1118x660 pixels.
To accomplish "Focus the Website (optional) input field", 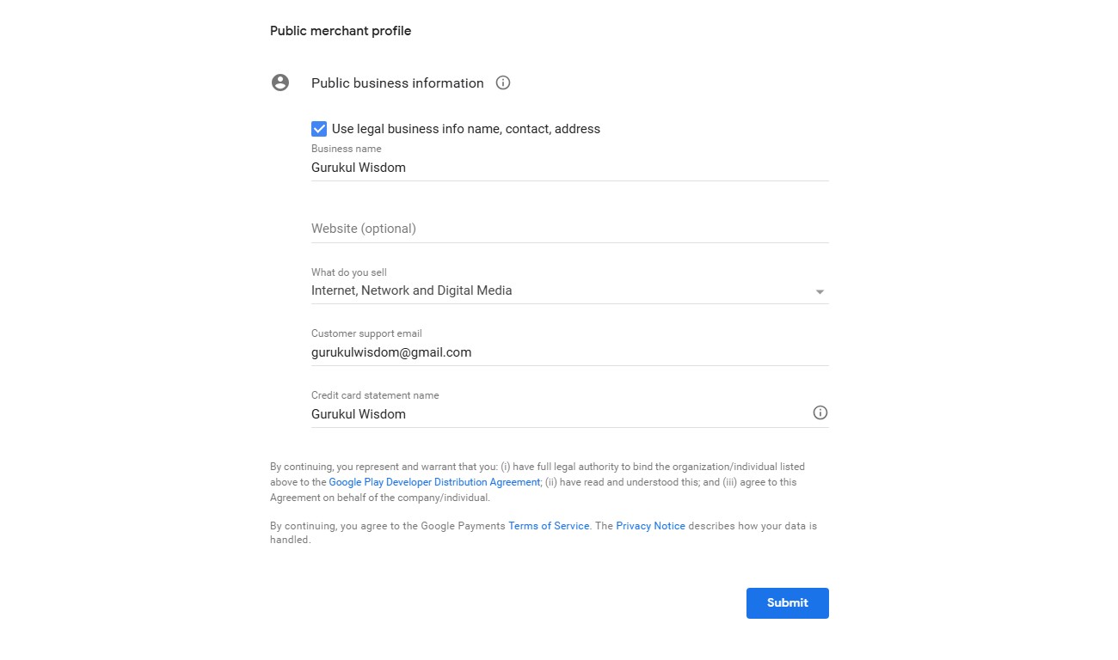I will [568, 229].
